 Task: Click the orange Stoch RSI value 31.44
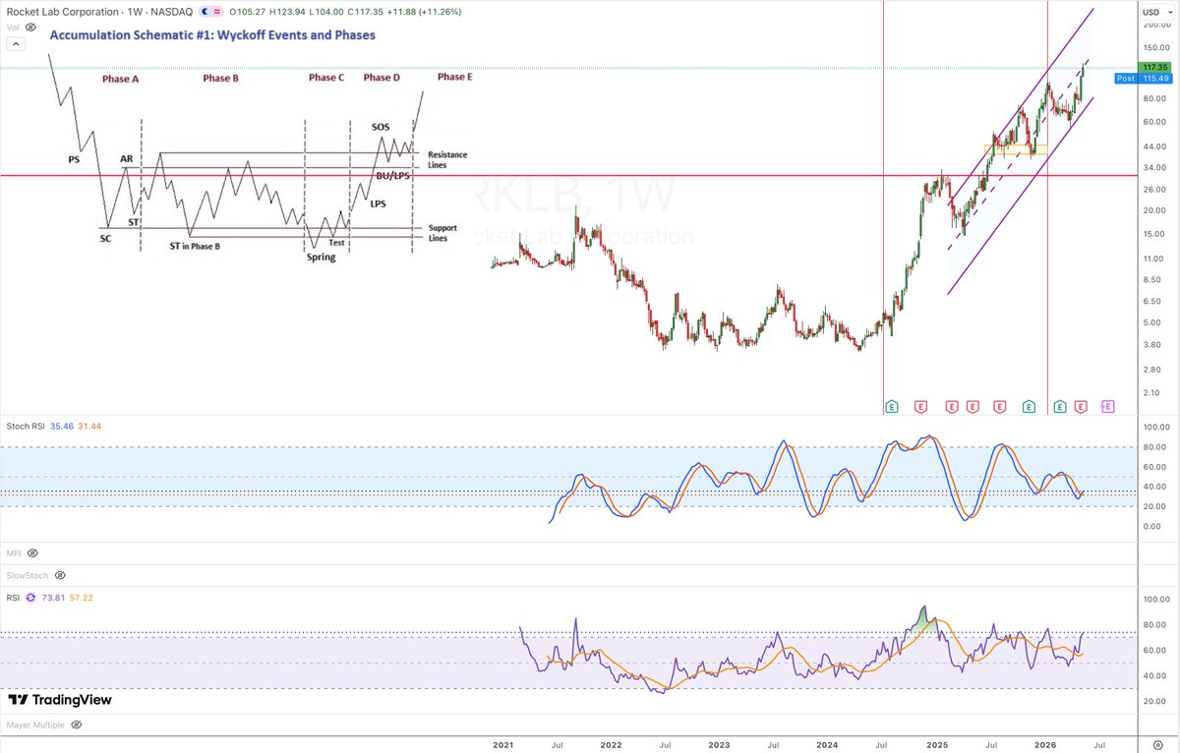(89, 426)
